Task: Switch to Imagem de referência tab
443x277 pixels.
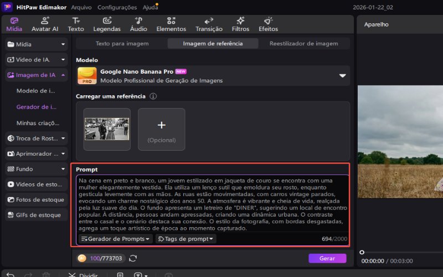Action: 213,44
